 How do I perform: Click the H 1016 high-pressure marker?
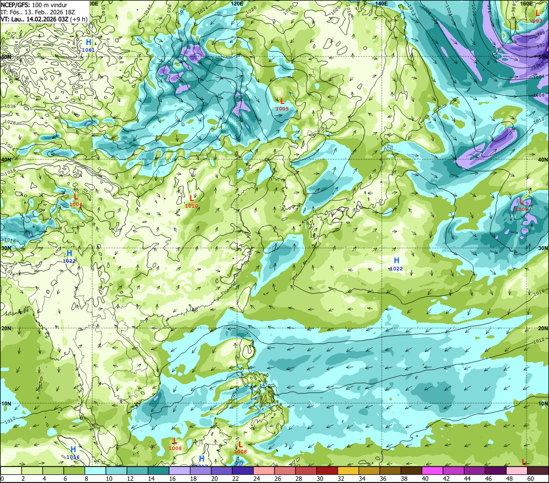pyautogui.click(x=73, y=453)
